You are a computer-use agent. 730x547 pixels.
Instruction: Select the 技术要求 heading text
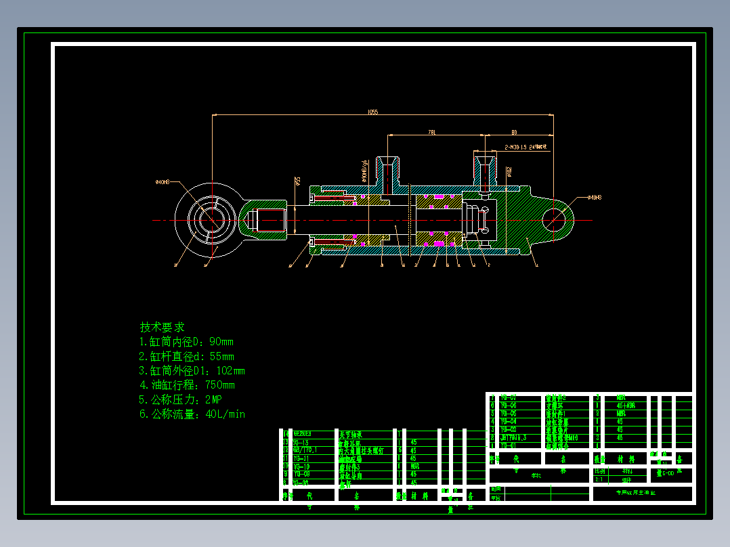click(x=162, y=327)
